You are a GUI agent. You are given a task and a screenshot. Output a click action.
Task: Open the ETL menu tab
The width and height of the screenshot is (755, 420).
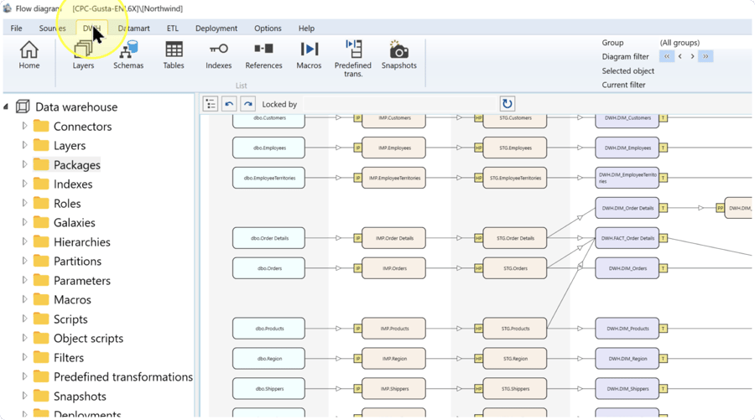click(172, 28)
